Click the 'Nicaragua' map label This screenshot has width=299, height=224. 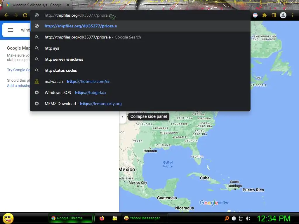click(185, 208)
